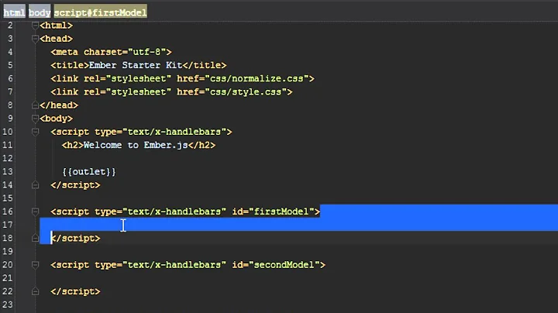Click the css/style.css href value
The image size is (558, 313).
click(x=246, y=91)
